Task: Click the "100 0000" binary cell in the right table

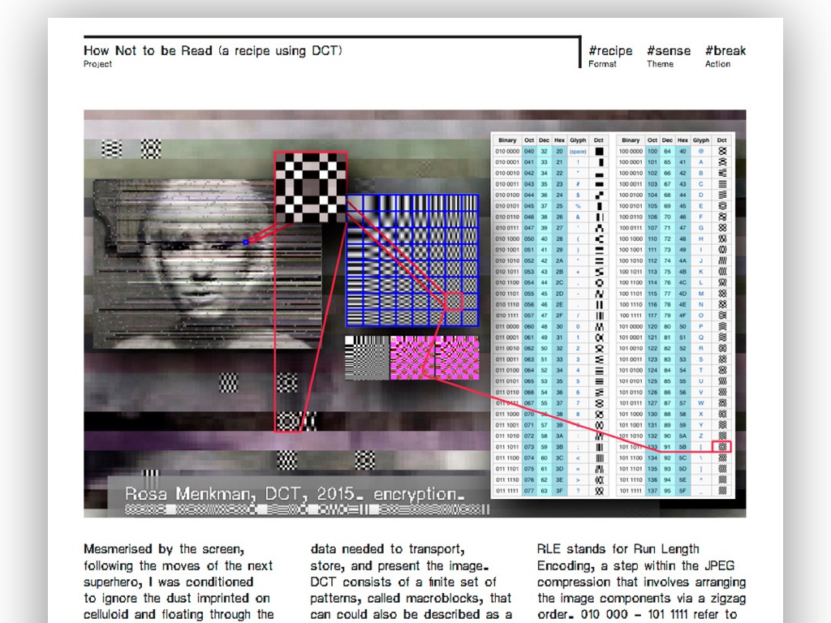Action: pos(631,152)
